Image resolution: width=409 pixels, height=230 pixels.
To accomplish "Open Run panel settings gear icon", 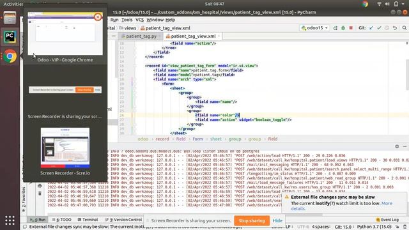I will (397, 146).
